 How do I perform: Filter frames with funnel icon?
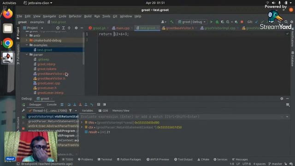click(70, 111)
